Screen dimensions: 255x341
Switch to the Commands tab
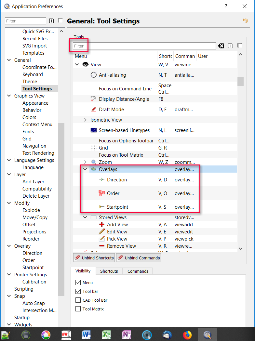click(x=138, y=271)
